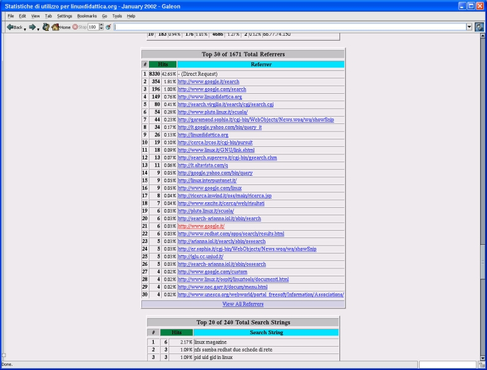Open the www.google.com/search referrer link
Screen dimensions: 487x370
[212, 89]
